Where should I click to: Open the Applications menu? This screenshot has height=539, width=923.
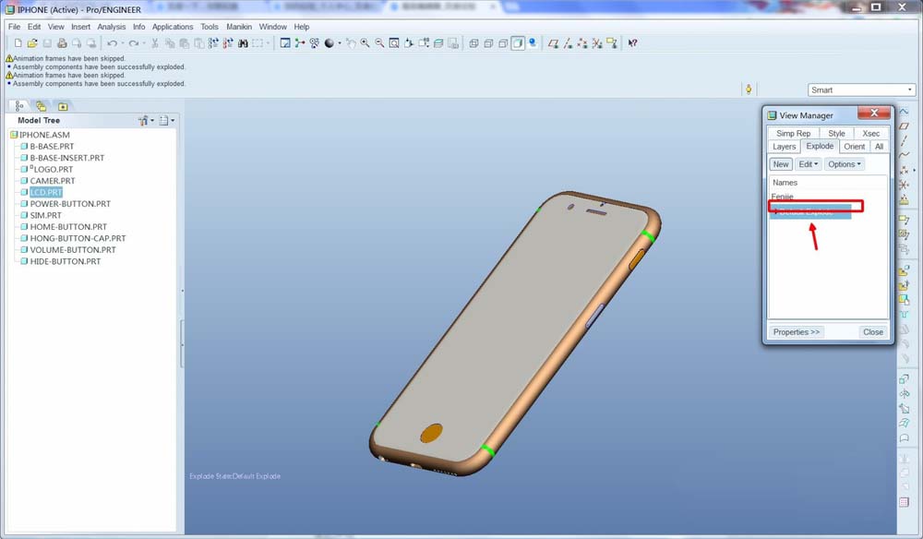pos(173,27)
